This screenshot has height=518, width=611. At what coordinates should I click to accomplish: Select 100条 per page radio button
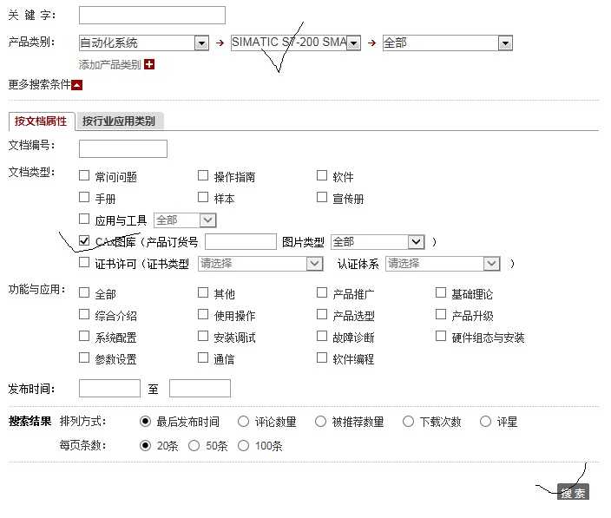coord(244,446)
